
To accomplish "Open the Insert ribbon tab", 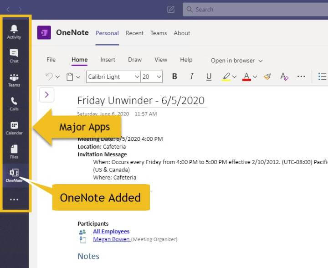I will point(108,60).
